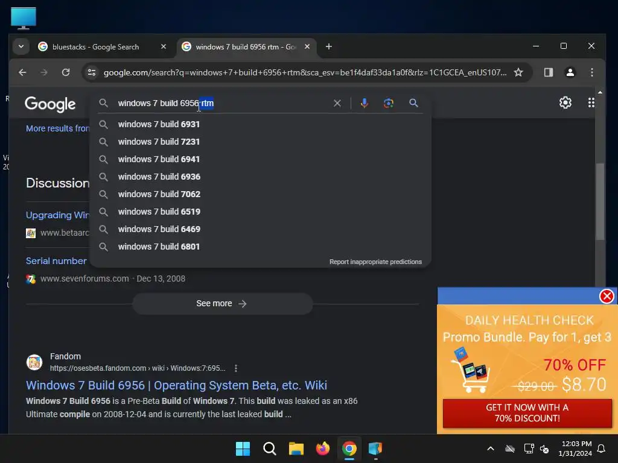
Task: Reload the current Google search page
Action: pyautogui.click(x=66, y=72)
